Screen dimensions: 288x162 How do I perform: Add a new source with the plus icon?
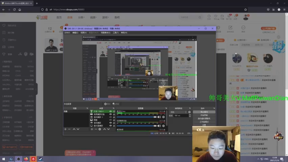point(92,129)
